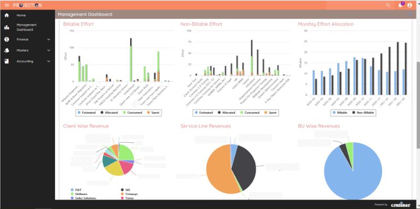Select yellow slice of Client Wise Revenue pie
The width and height of the screenshot is (420, 209).
coord(114,168)
